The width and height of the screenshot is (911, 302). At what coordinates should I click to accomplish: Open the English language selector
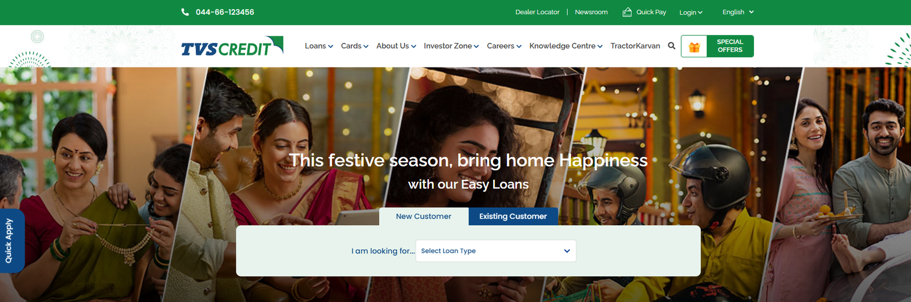738,12
